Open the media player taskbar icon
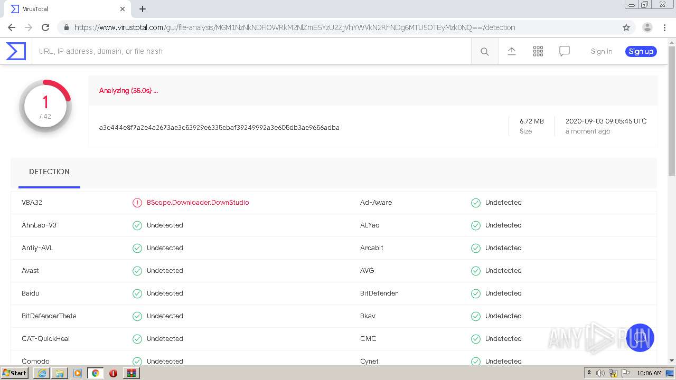This screenshot has height=380, width=676. [x=78, y=373]
